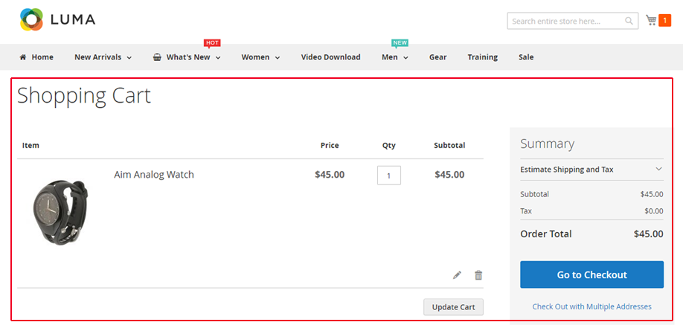Open the Women dropdown menu
683x325 pixels.
260,57
